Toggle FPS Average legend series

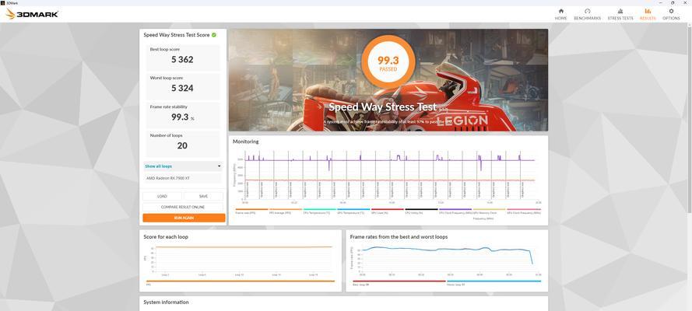[x=286, y=211]
